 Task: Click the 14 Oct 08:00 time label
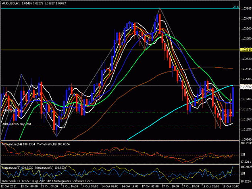[x=110, y=186]
